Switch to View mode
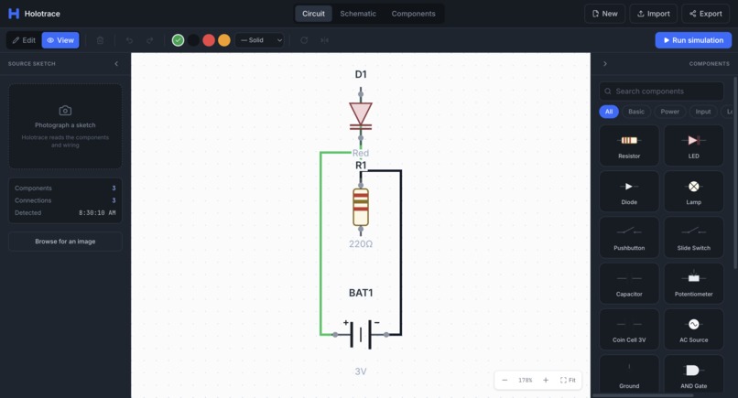The height and width of the screenshot is (398, 738). (60, 40)
